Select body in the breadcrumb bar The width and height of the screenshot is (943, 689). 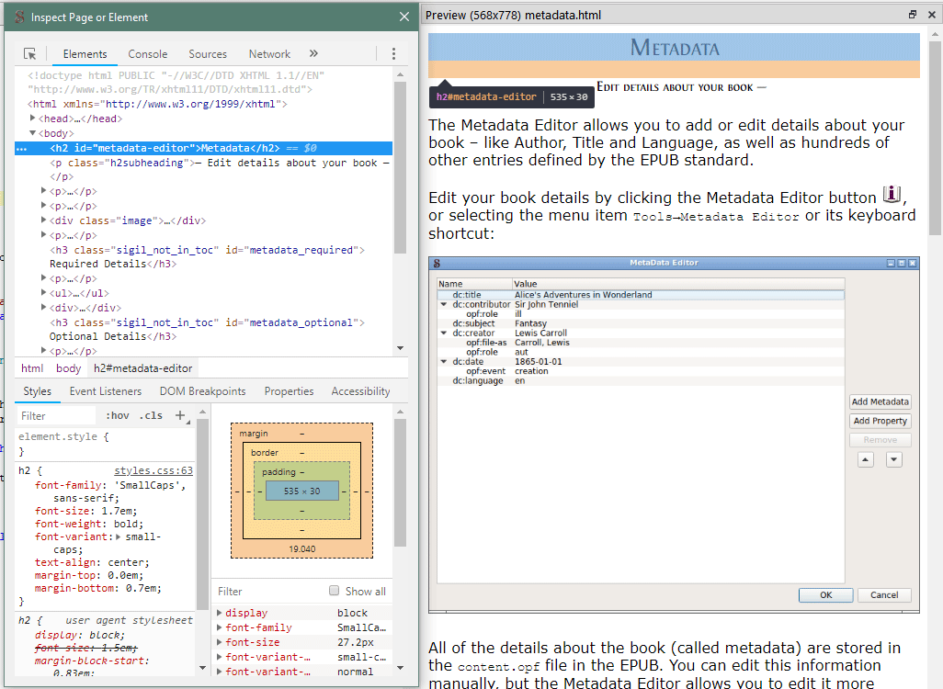point(68,367)
